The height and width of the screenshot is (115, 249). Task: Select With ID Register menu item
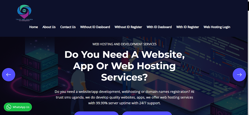coord(188,27)
